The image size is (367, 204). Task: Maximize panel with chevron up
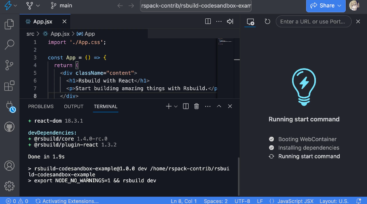[219, 106]
